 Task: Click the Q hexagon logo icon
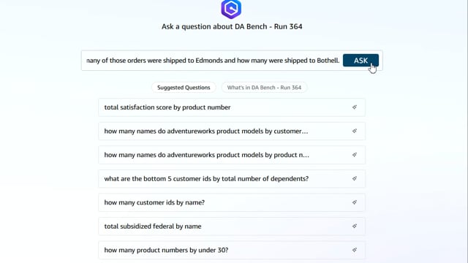[231, 9]
